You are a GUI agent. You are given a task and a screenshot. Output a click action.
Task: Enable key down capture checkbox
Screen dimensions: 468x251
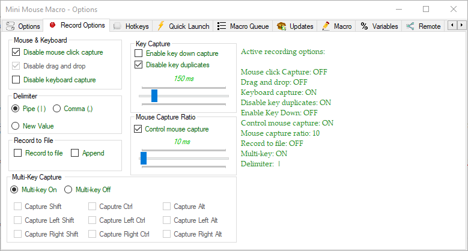(x=139, y=53)
